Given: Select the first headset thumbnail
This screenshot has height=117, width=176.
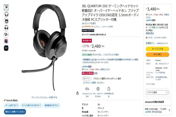Looking at the screenshot, I should click(6, 7).
